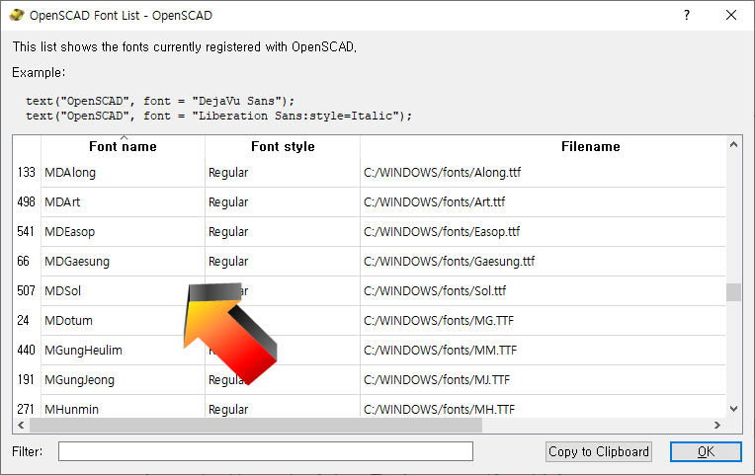
Task: Click filename C:/WINDOWS/fonts/MM.TTF
Action: (440, 350)
